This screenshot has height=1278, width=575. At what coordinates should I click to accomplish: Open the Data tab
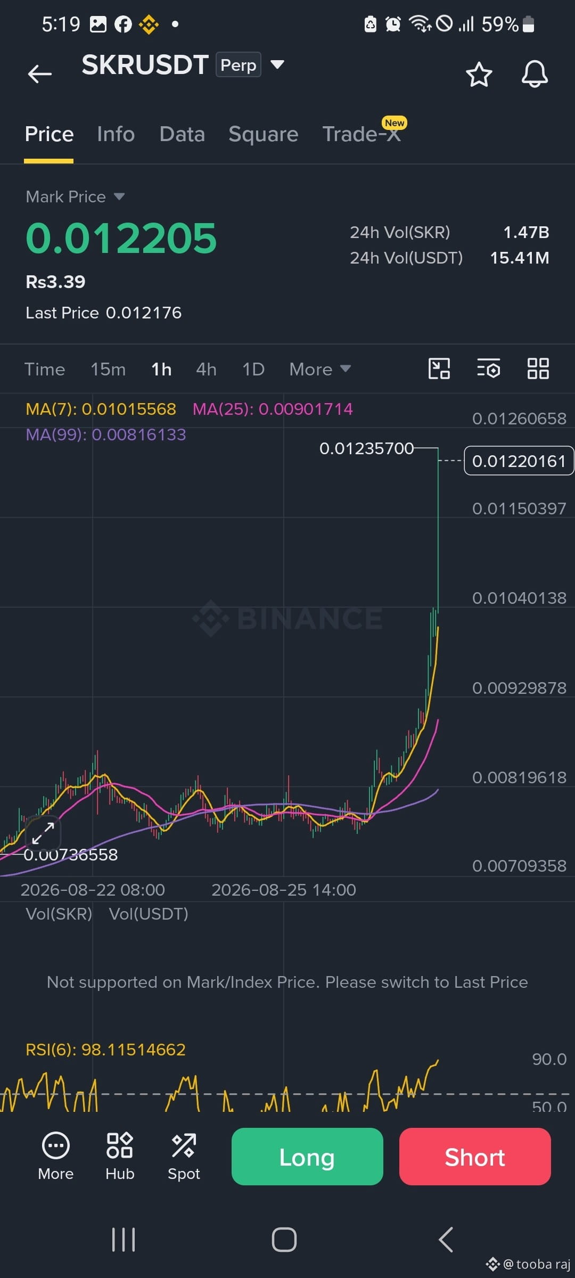click(x=182, y=134)
